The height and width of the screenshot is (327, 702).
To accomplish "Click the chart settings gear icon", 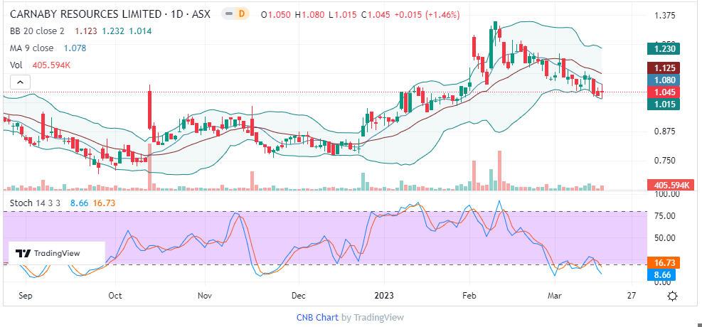I will click(x=672, y=295).
